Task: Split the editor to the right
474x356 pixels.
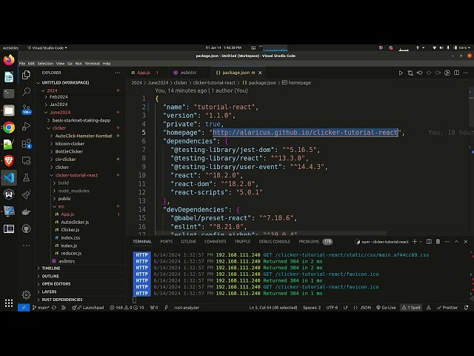Action: click(457, 73)
